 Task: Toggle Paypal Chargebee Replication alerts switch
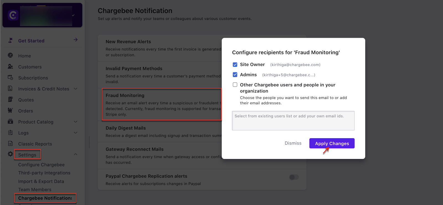(x=294, y=177)
